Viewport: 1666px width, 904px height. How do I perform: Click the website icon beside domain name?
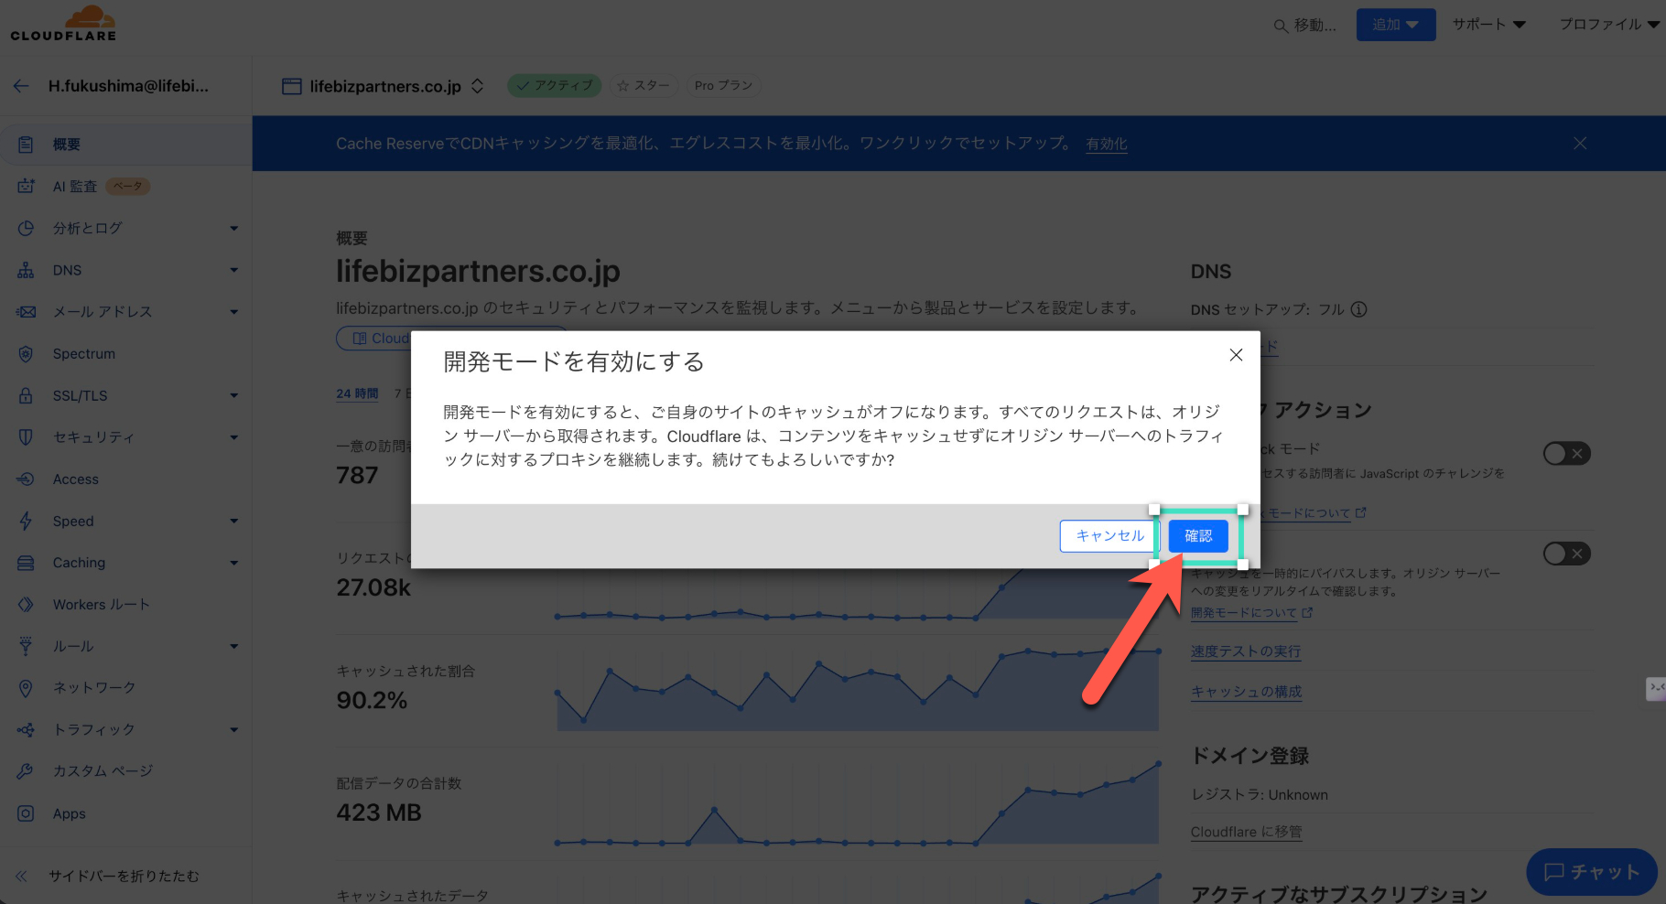[292, 86]
